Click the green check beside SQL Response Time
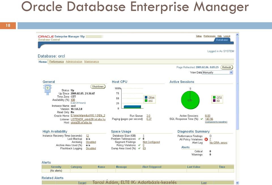272x185 pixels. [202, 119]
